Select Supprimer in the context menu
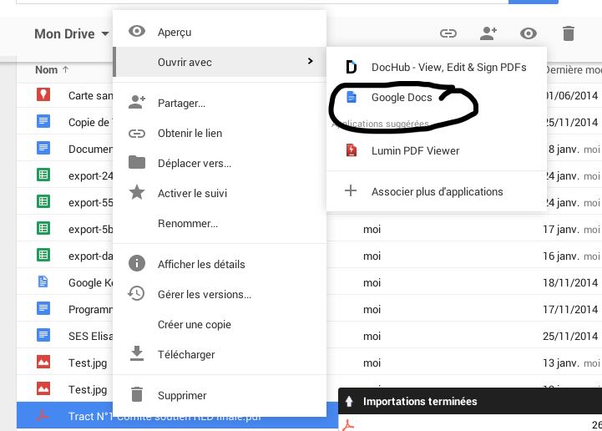602x431 pixels. click(x=220, y=395)
